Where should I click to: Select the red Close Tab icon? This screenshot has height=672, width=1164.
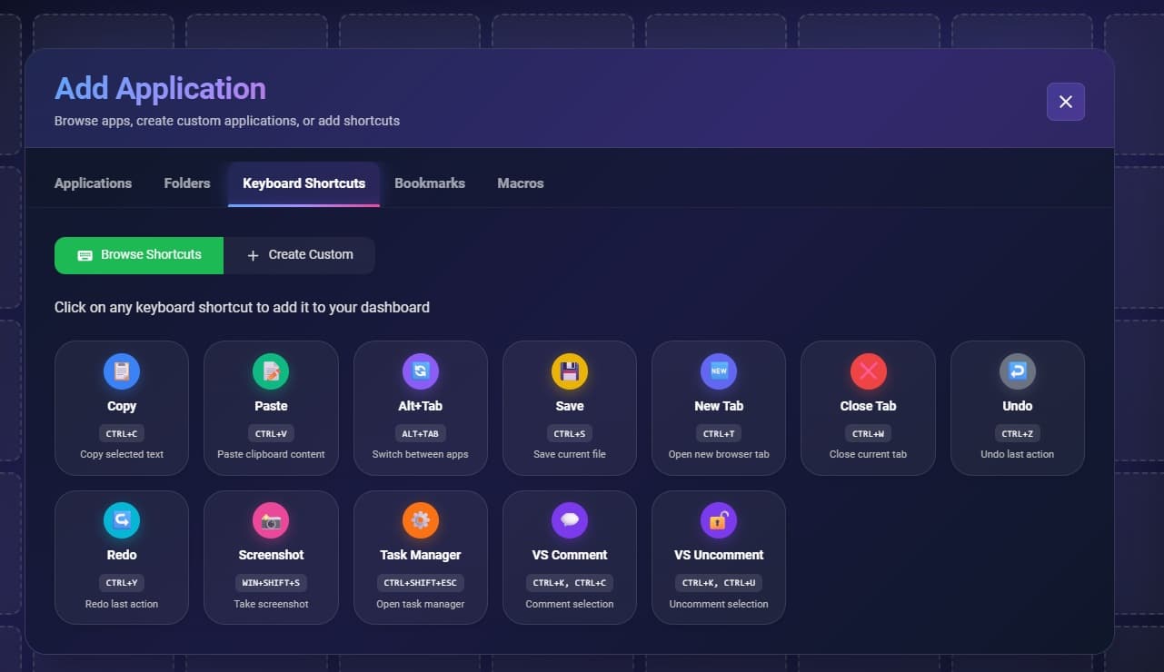point(868,371)
